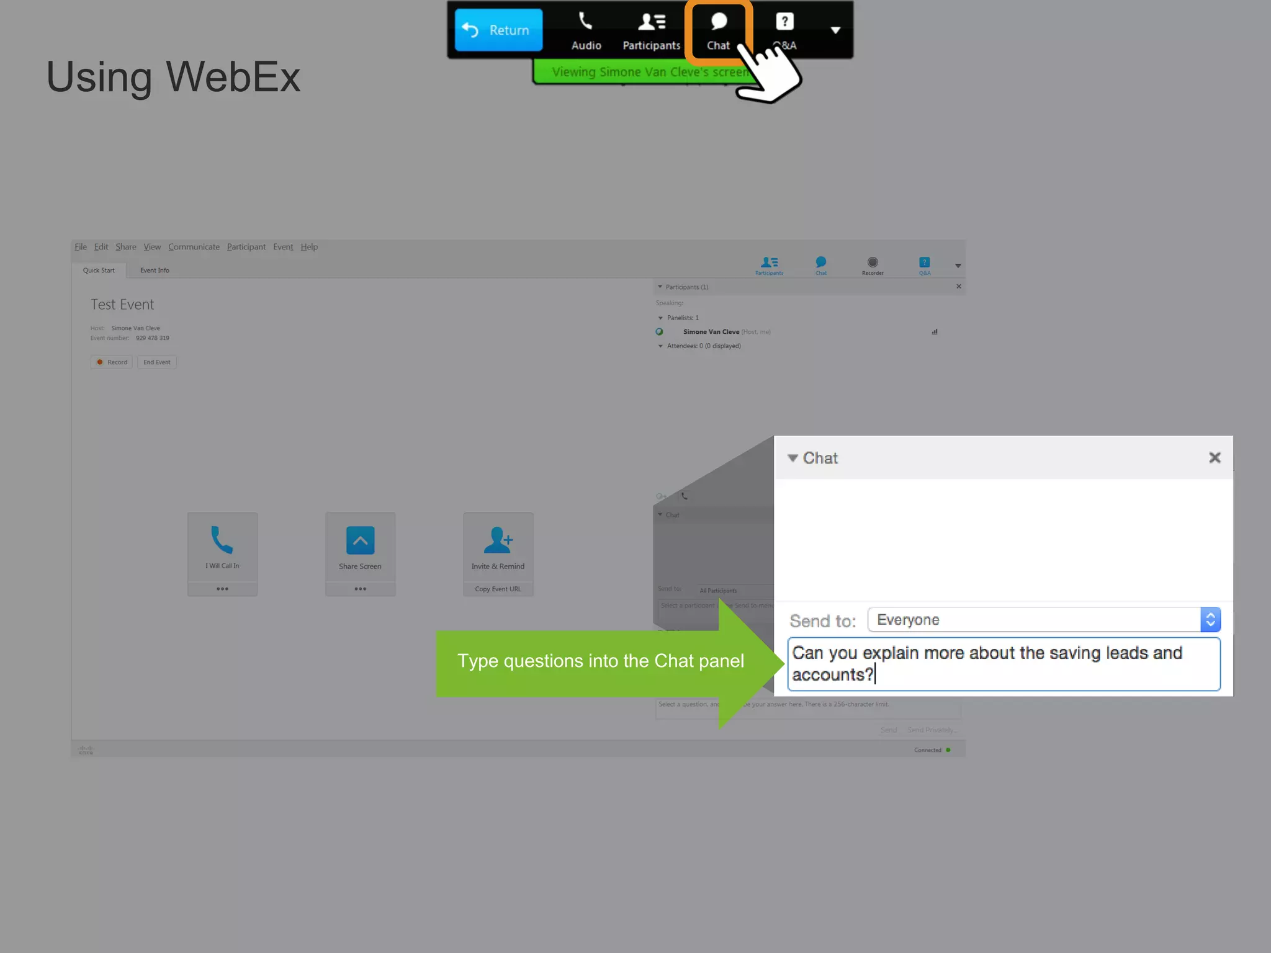This screenshot has width=1271, height=953.
Task: Switch to the Quick Start tab
Action: click(x=99, y=271)
